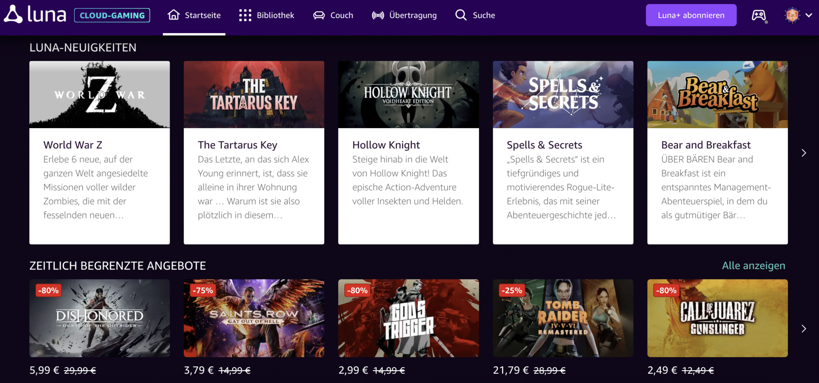Open the Hollow Knight game card
819x383 pixels.
[x=408, y=152]
